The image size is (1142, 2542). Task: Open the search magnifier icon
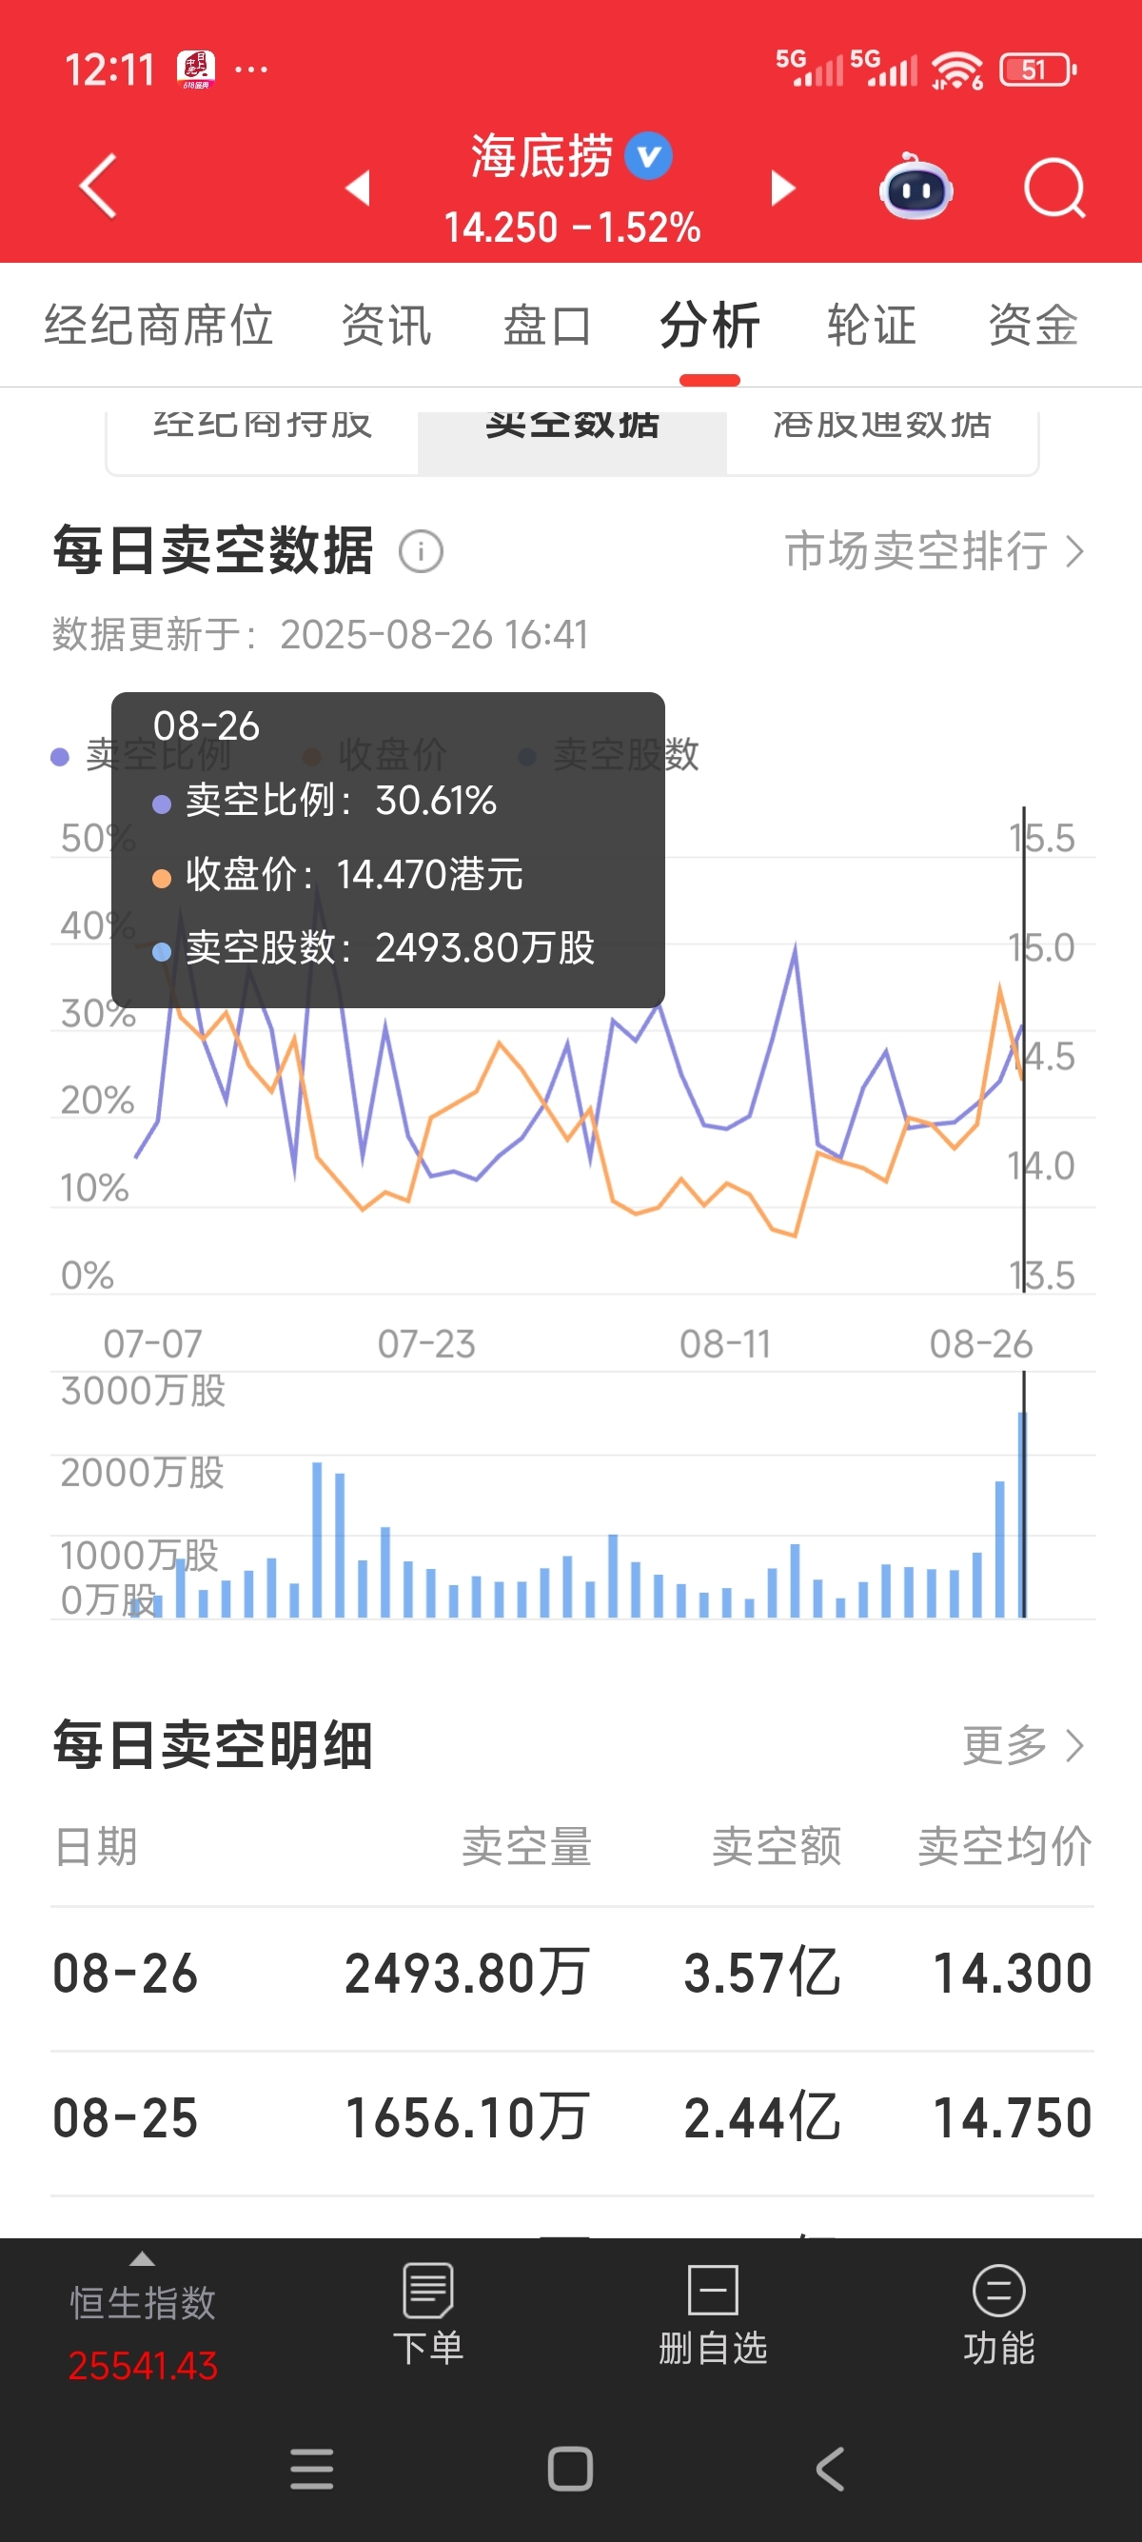tap(1054, 187)
